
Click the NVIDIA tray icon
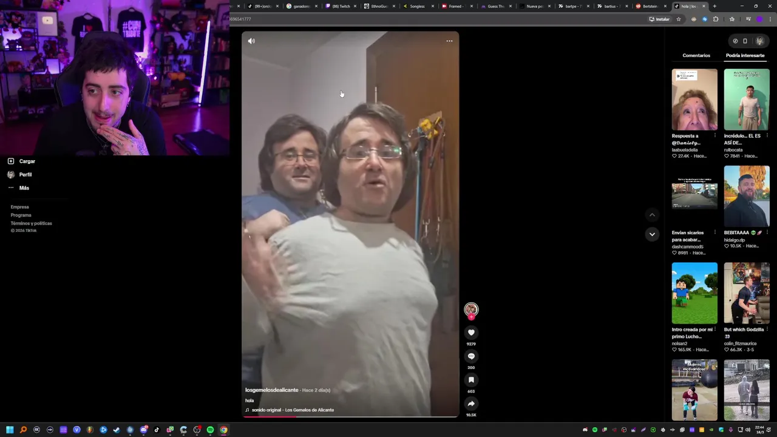(x=711, y=430)
